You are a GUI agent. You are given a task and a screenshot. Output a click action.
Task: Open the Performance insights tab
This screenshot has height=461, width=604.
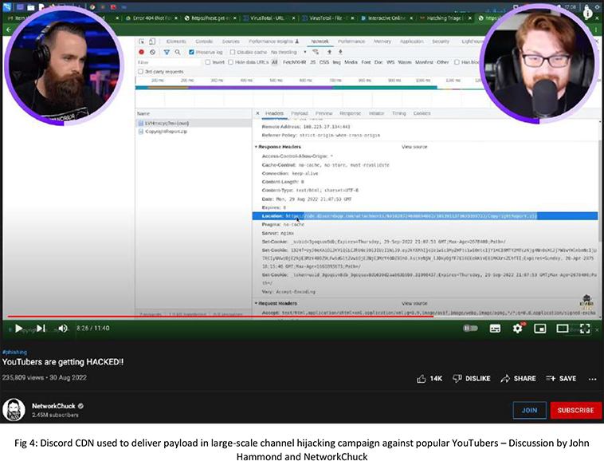click(273, 41)
